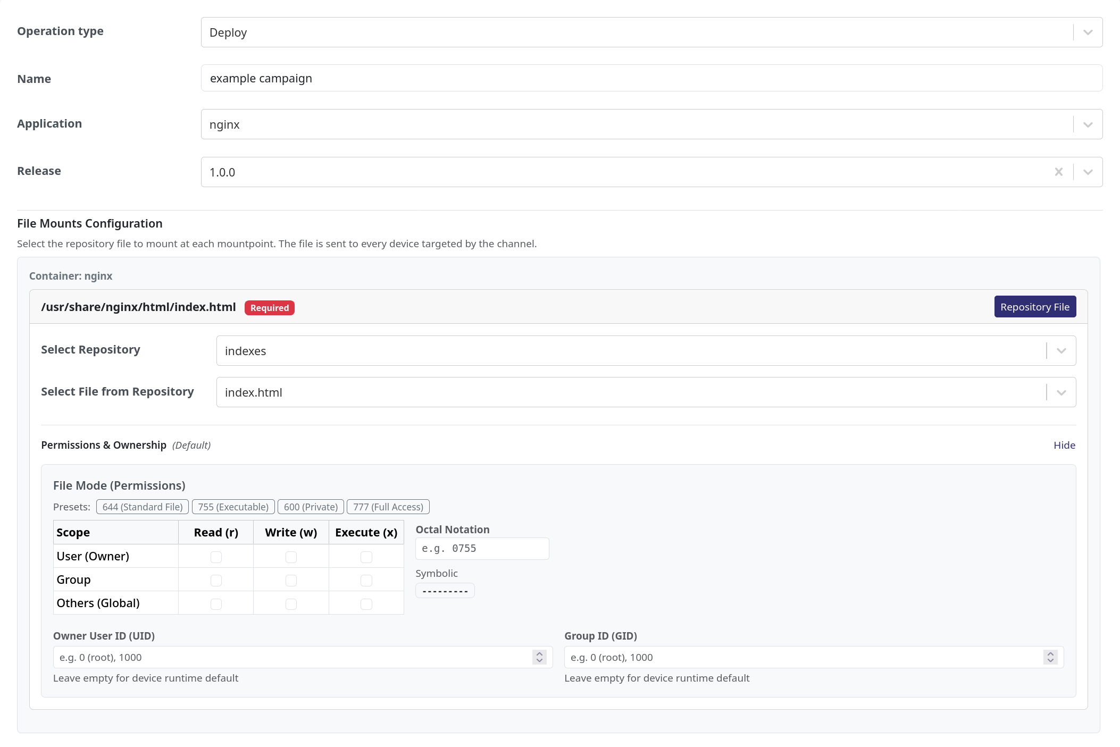The width and height of the screenshot is (1120, 747).
Task: Apply the 600 (Private) preset
Action: pyautogui.click(x=311, y=507)
